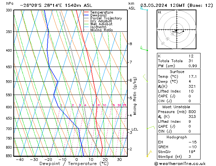Click the 600 hPa pressure label

(x=10, y=107)
